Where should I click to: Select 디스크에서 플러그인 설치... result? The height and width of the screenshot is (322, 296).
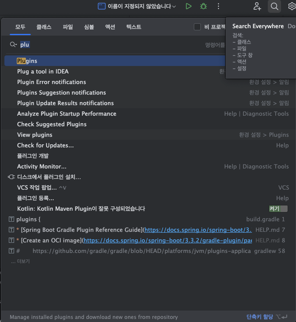[148, 177]
